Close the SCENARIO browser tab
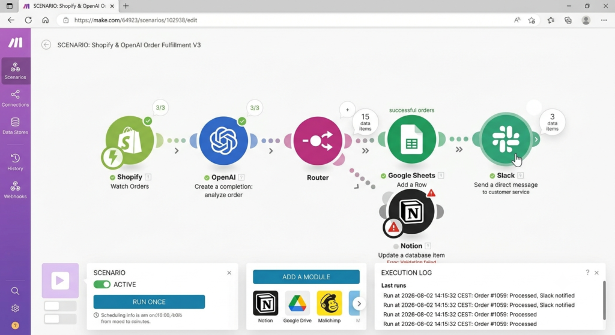Image resolution: width=615 pixels, height=335 pixels. [112, 6]
